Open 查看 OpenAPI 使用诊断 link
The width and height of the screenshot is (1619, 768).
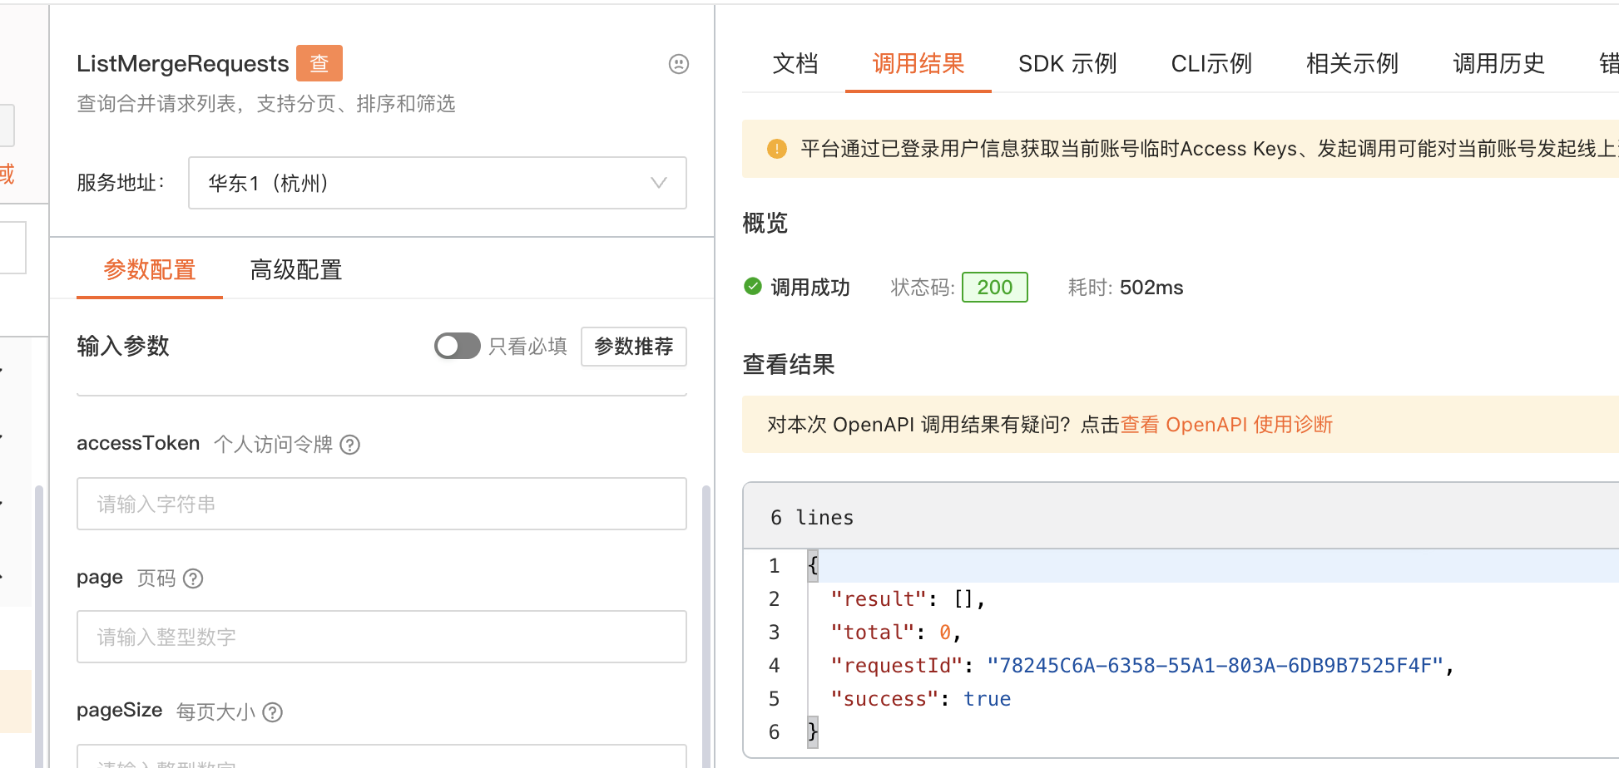[1226, 425]
